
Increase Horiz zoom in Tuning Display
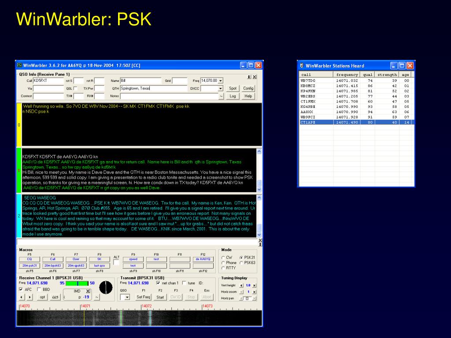tap(254, 292)
